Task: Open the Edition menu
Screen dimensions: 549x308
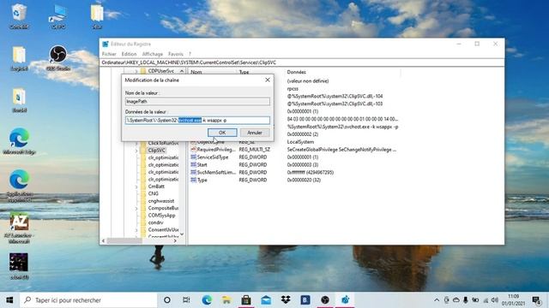Action: click(x=129, y=54)
